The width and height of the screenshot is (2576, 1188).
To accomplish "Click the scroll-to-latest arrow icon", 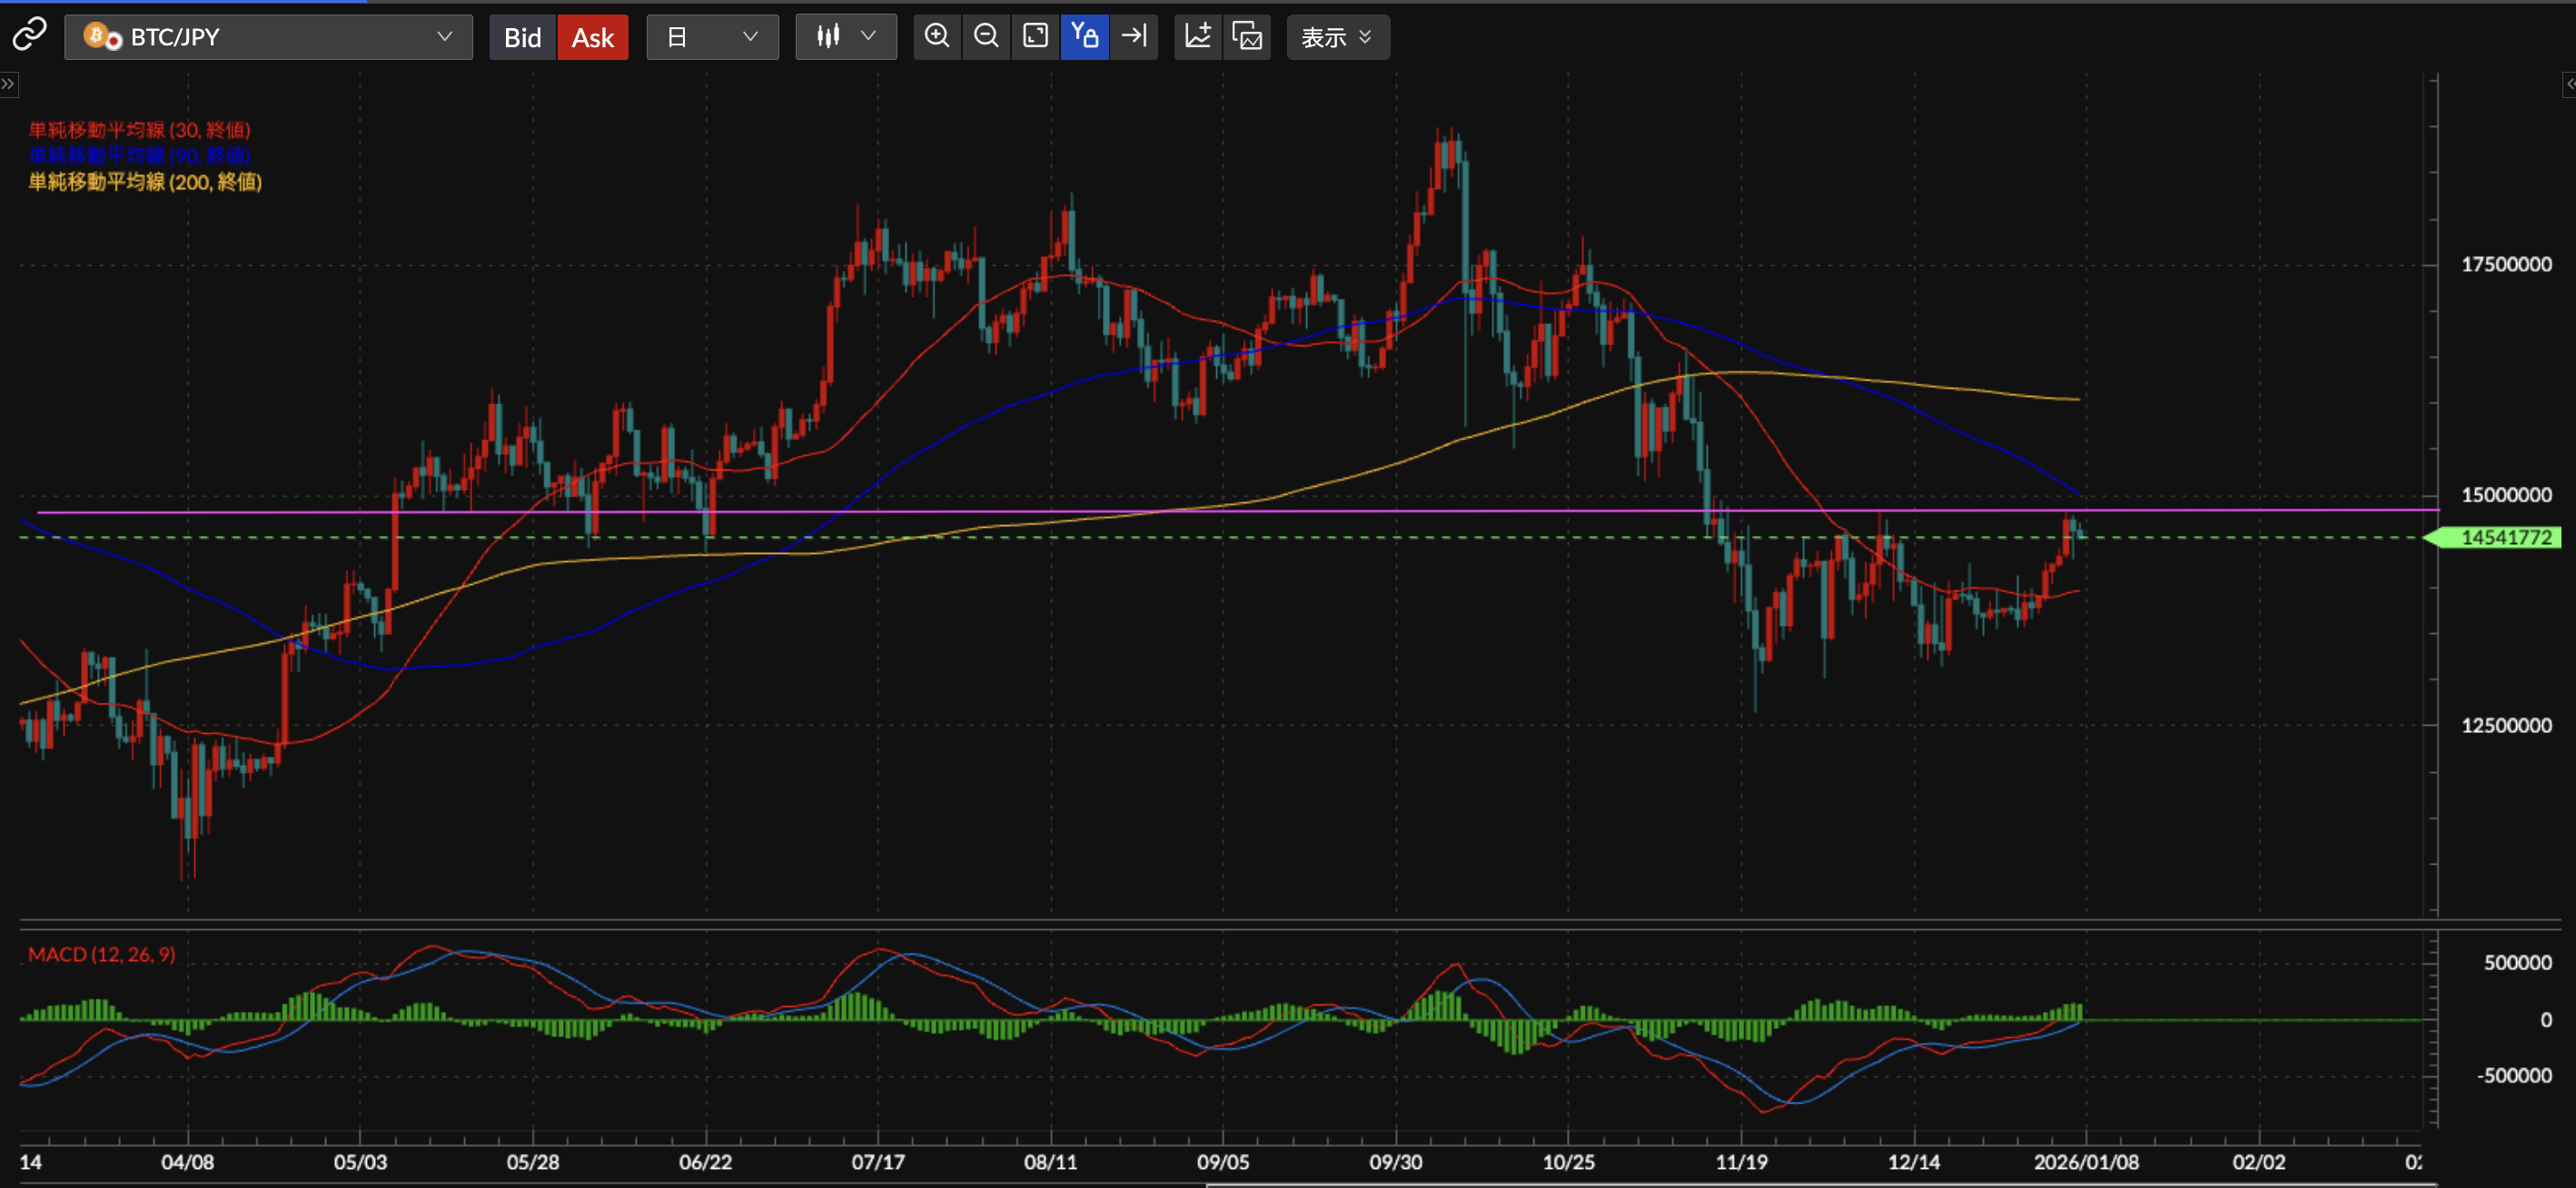I will (1134, 37).
